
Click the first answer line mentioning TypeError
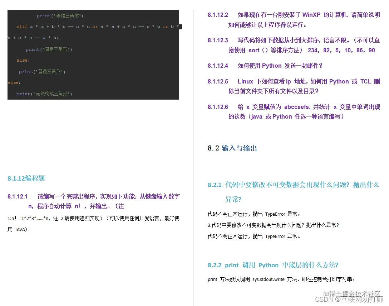(x=254, y=214)
